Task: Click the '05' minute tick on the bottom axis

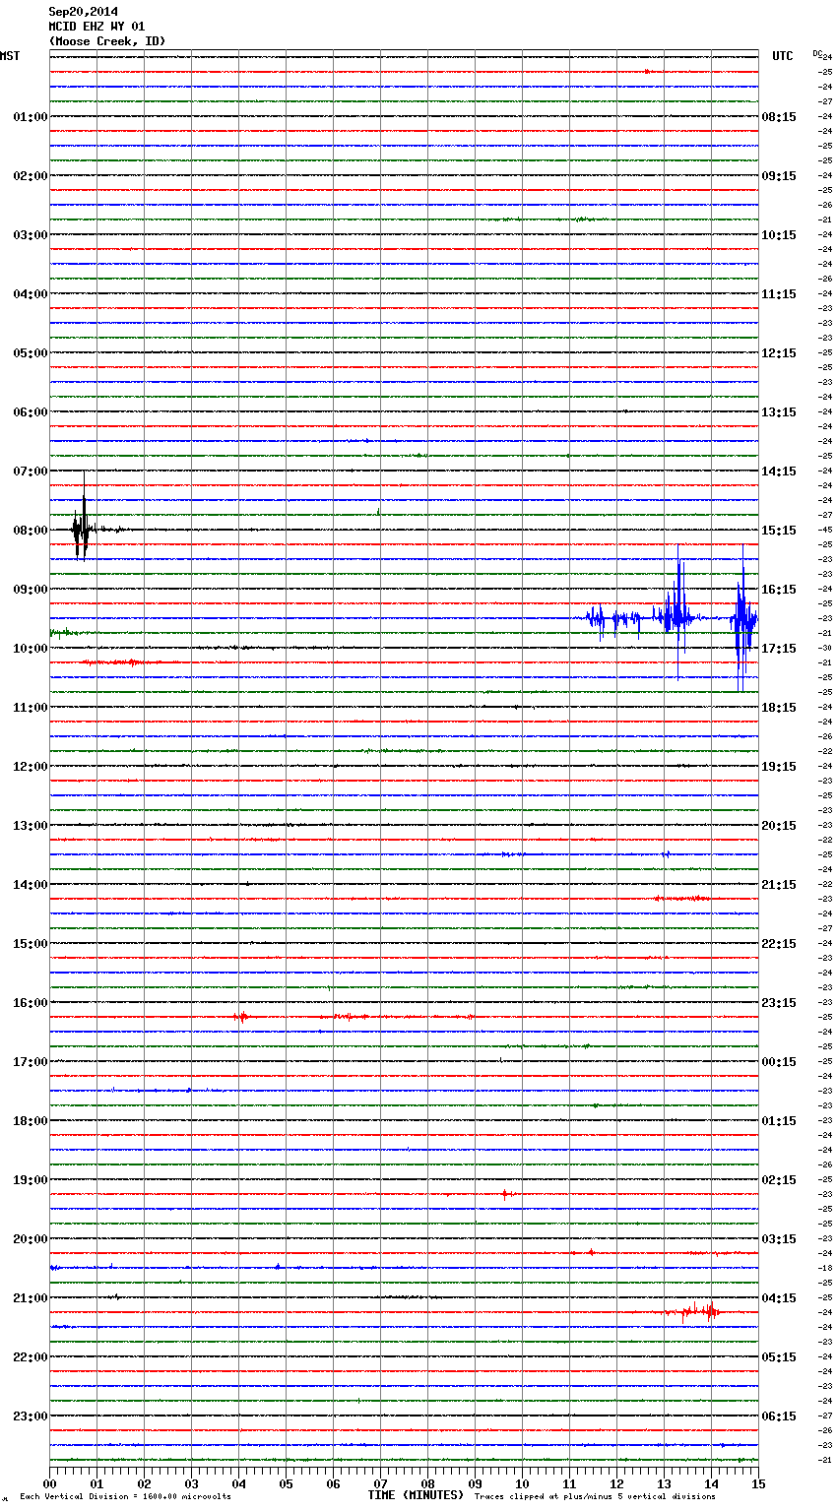Action: point(286,1483)
